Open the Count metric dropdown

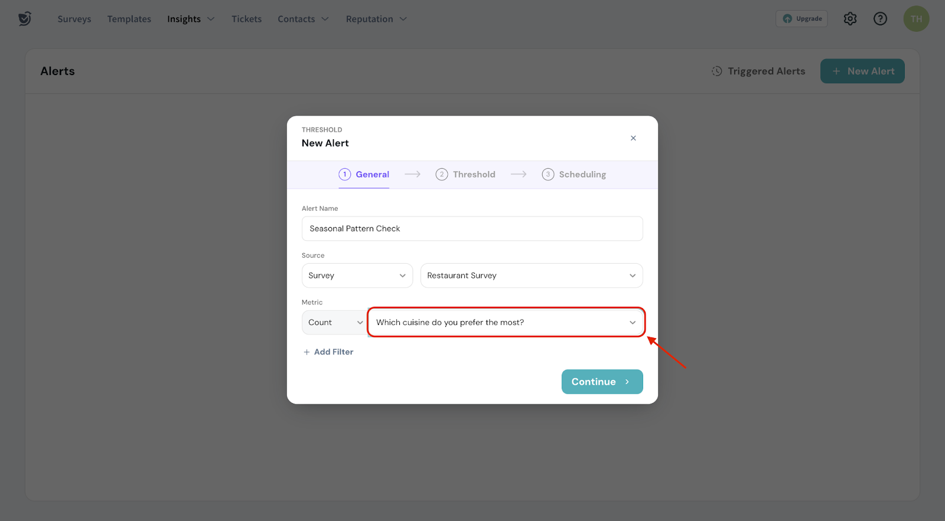tap(334, 323)
